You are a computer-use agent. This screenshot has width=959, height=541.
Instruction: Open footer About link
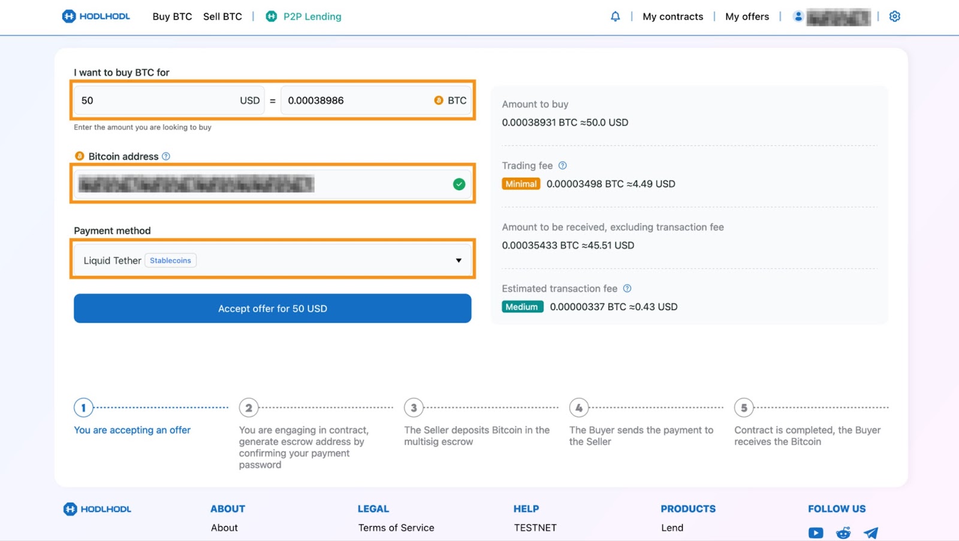(224, 528)
